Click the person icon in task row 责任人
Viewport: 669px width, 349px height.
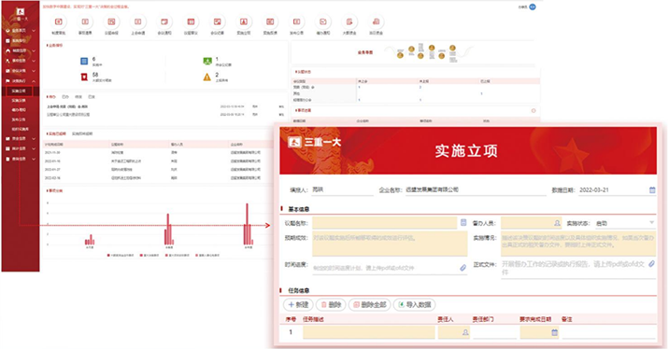[x=465, y=332]
